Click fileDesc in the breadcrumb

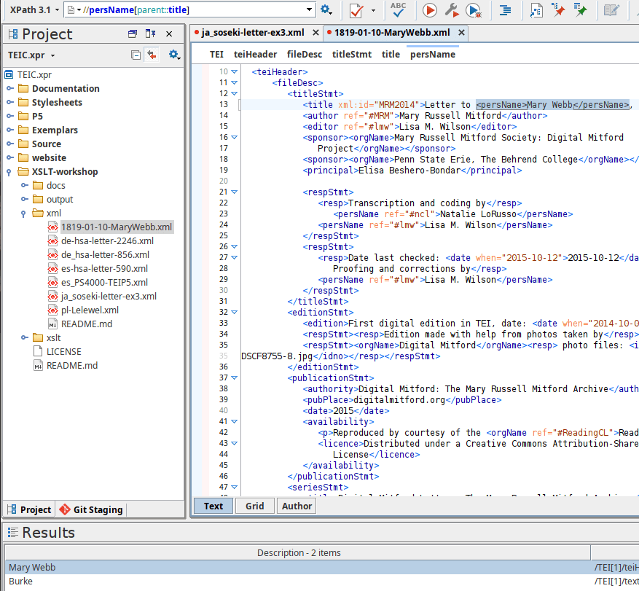pyautogui.click(x=305, y=55)
